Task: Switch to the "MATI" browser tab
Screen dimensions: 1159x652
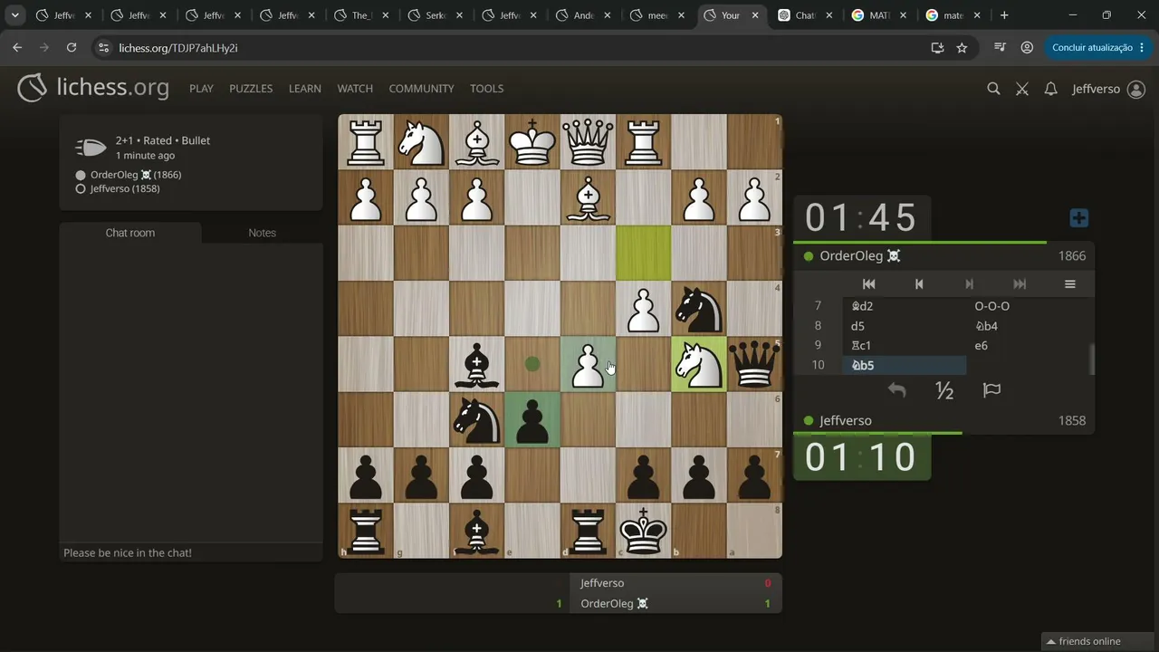Action: point(880,15)
